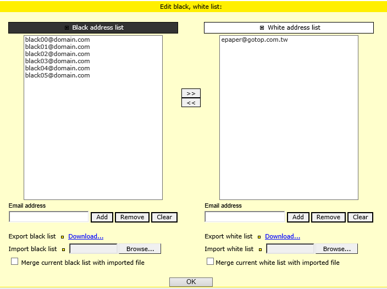The image size is (387, 289).
Task: Select black05@domain.com in the black list
Action: [57, 75]
